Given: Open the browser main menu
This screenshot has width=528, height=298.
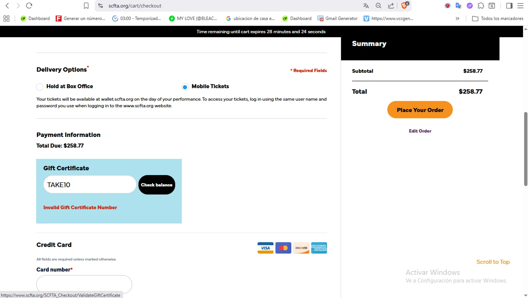Looking at the screenshot, I should pyautogui.click(x=520, y=6).
